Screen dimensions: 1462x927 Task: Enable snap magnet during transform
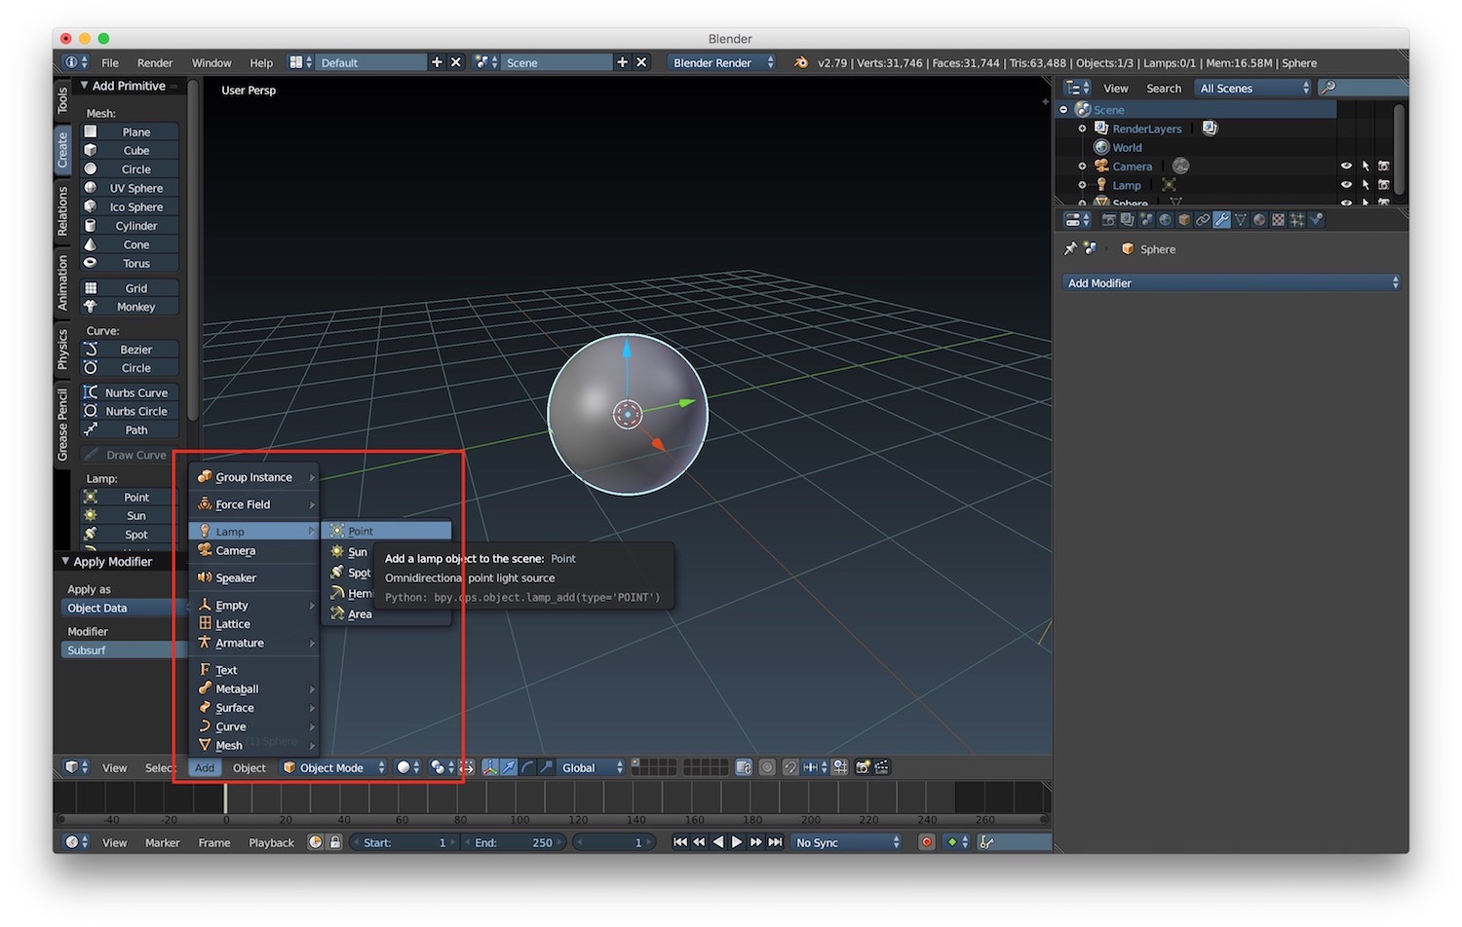tap(790, 767)
